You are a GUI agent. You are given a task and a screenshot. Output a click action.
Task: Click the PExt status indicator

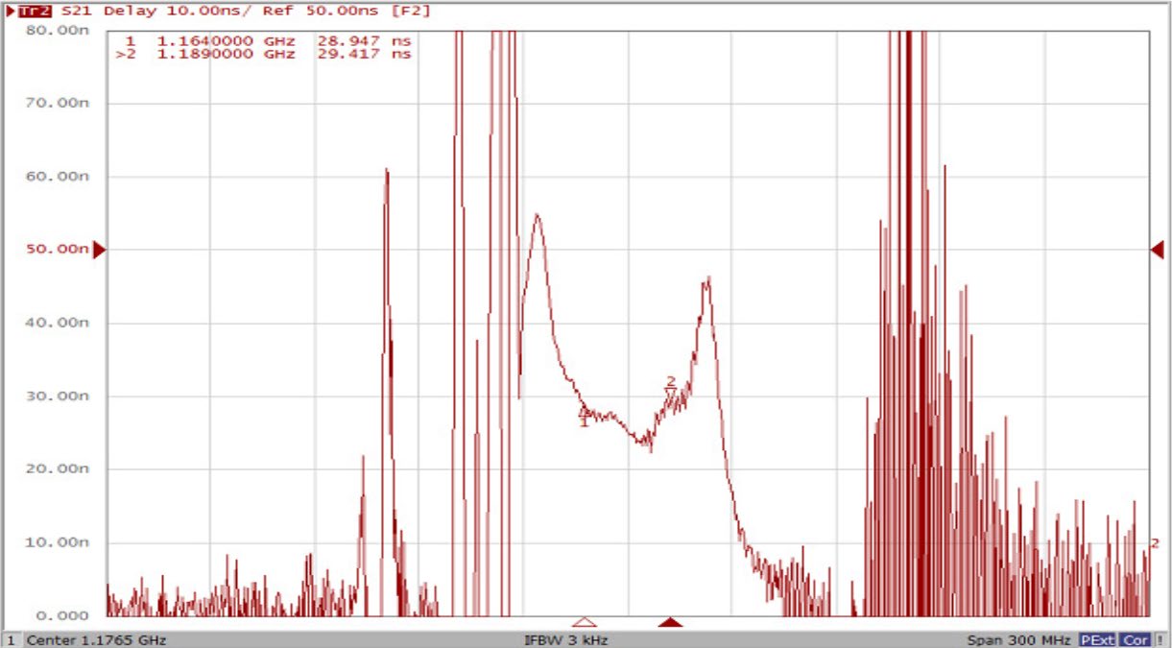(1097, 639)
